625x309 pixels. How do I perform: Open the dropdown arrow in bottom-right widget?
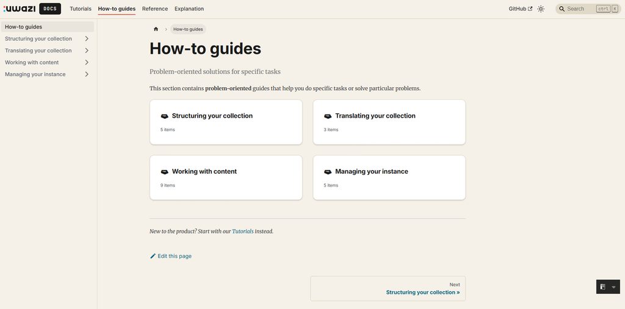613,287
